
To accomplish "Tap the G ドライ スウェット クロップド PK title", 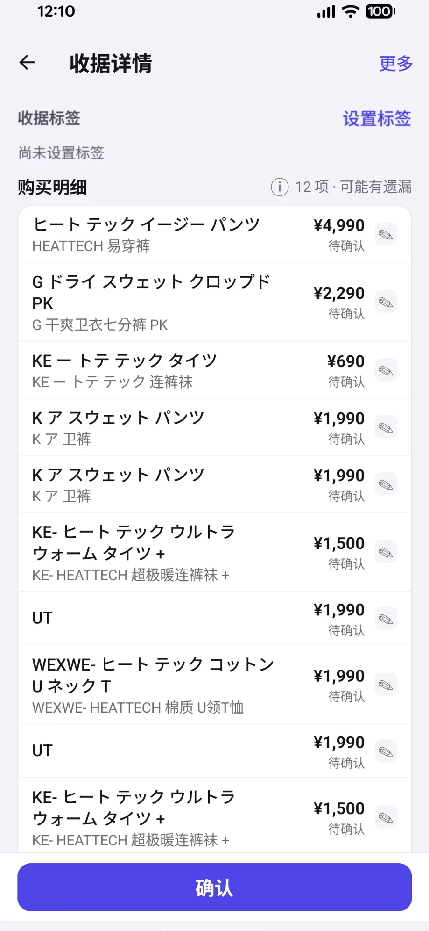I will point(151,292).
